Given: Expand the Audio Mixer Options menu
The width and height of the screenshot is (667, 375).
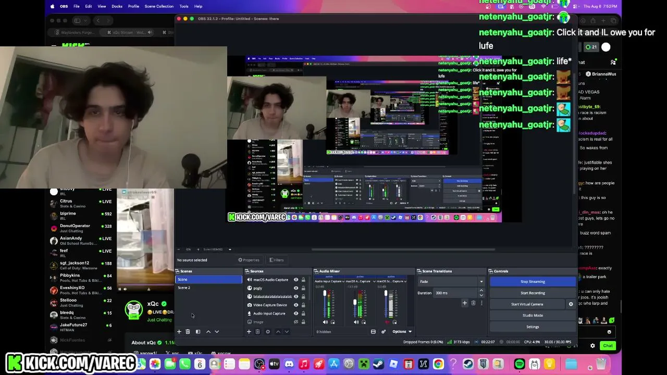Looking at the screenshot, I should [x=402, y=332].
